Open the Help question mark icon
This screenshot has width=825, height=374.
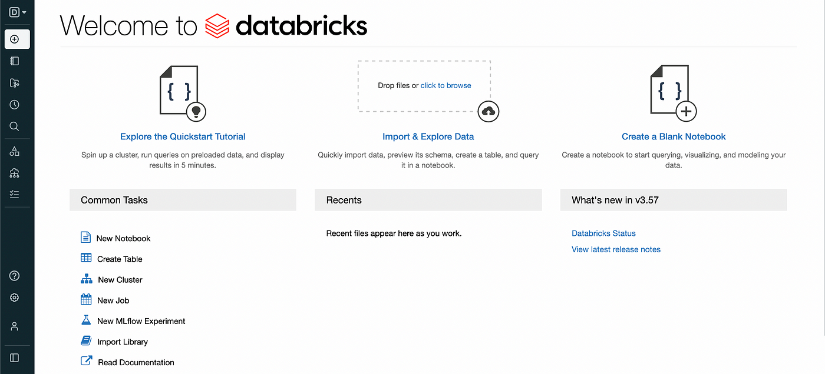pyautogui.click(x=15, y=276)
